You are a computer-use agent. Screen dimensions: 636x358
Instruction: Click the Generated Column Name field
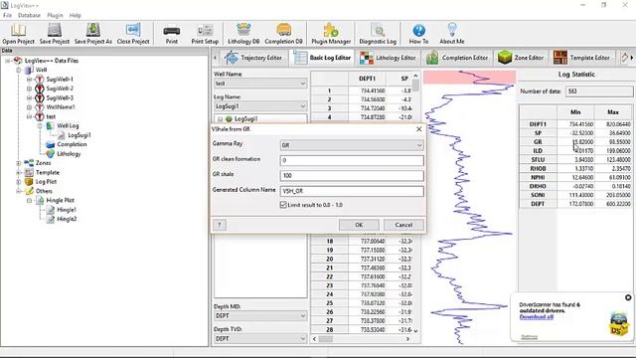[352, 191]
